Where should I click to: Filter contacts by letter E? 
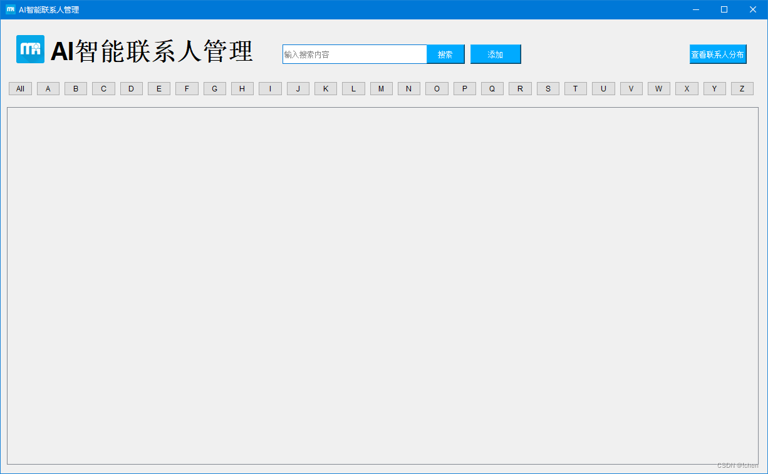(x=159, y=89)
